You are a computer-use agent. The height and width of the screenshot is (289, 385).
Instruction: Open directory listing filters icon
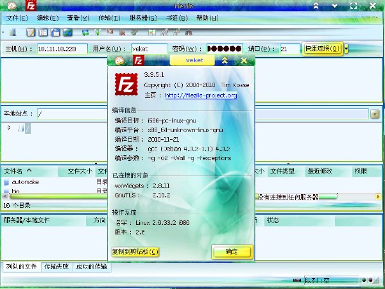(x=151, y=32)
